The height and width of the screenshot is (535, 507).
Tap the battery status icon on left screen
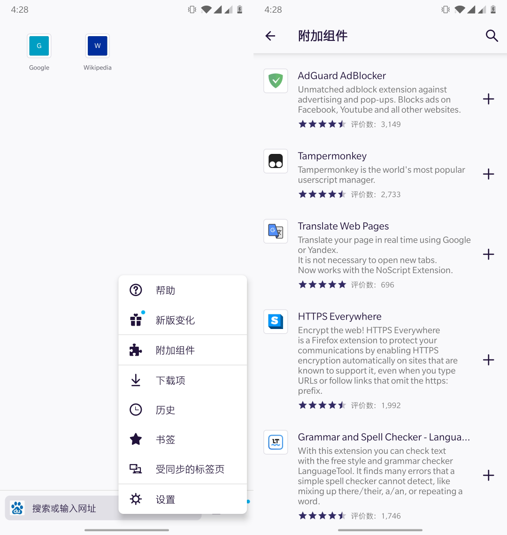(x=240, y=9)
